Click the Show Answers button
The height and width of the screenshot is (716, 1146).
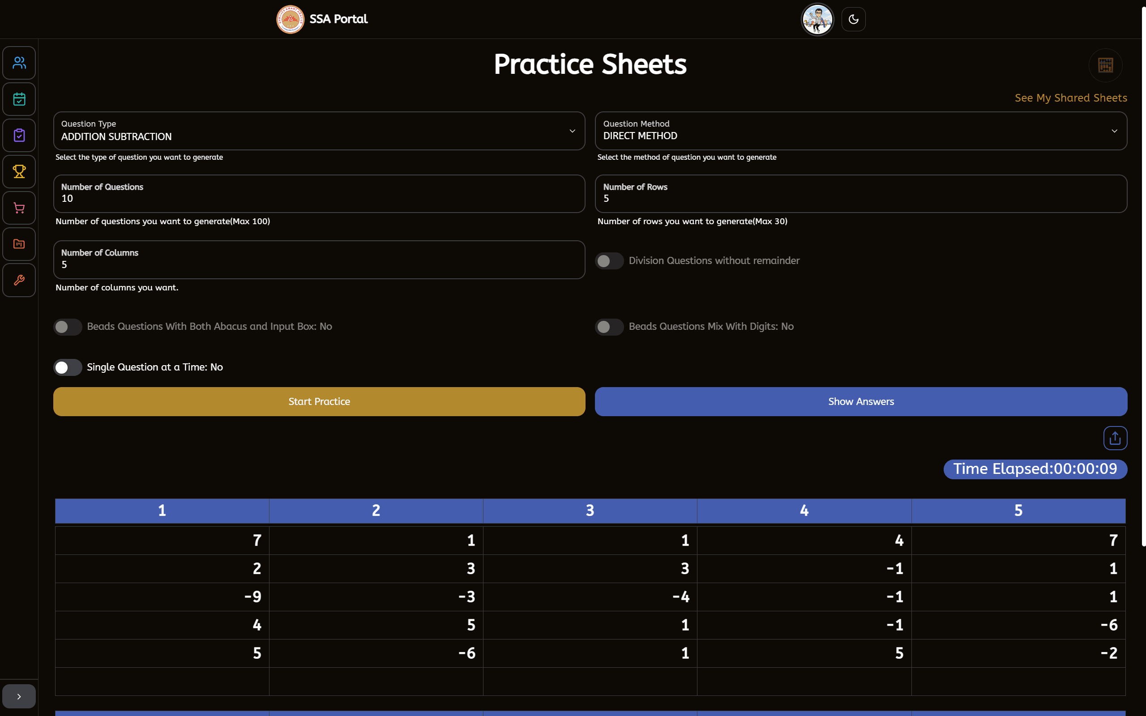point(860,401)
